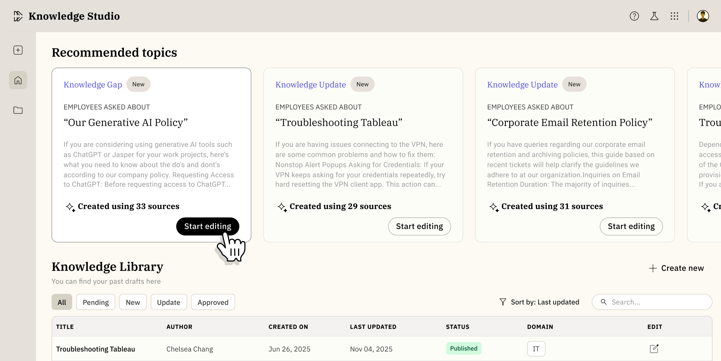Switch to the New tab

[133, 302]
